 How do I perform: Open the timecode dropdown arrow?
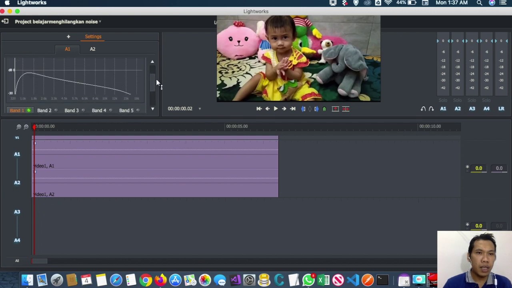point(200,109)
